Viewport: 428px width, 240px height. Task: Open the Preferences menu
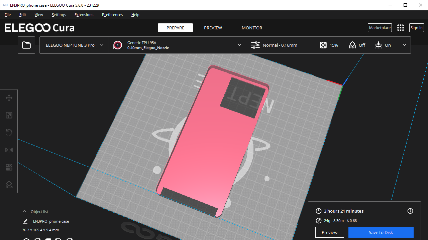(x=112, y=15)
